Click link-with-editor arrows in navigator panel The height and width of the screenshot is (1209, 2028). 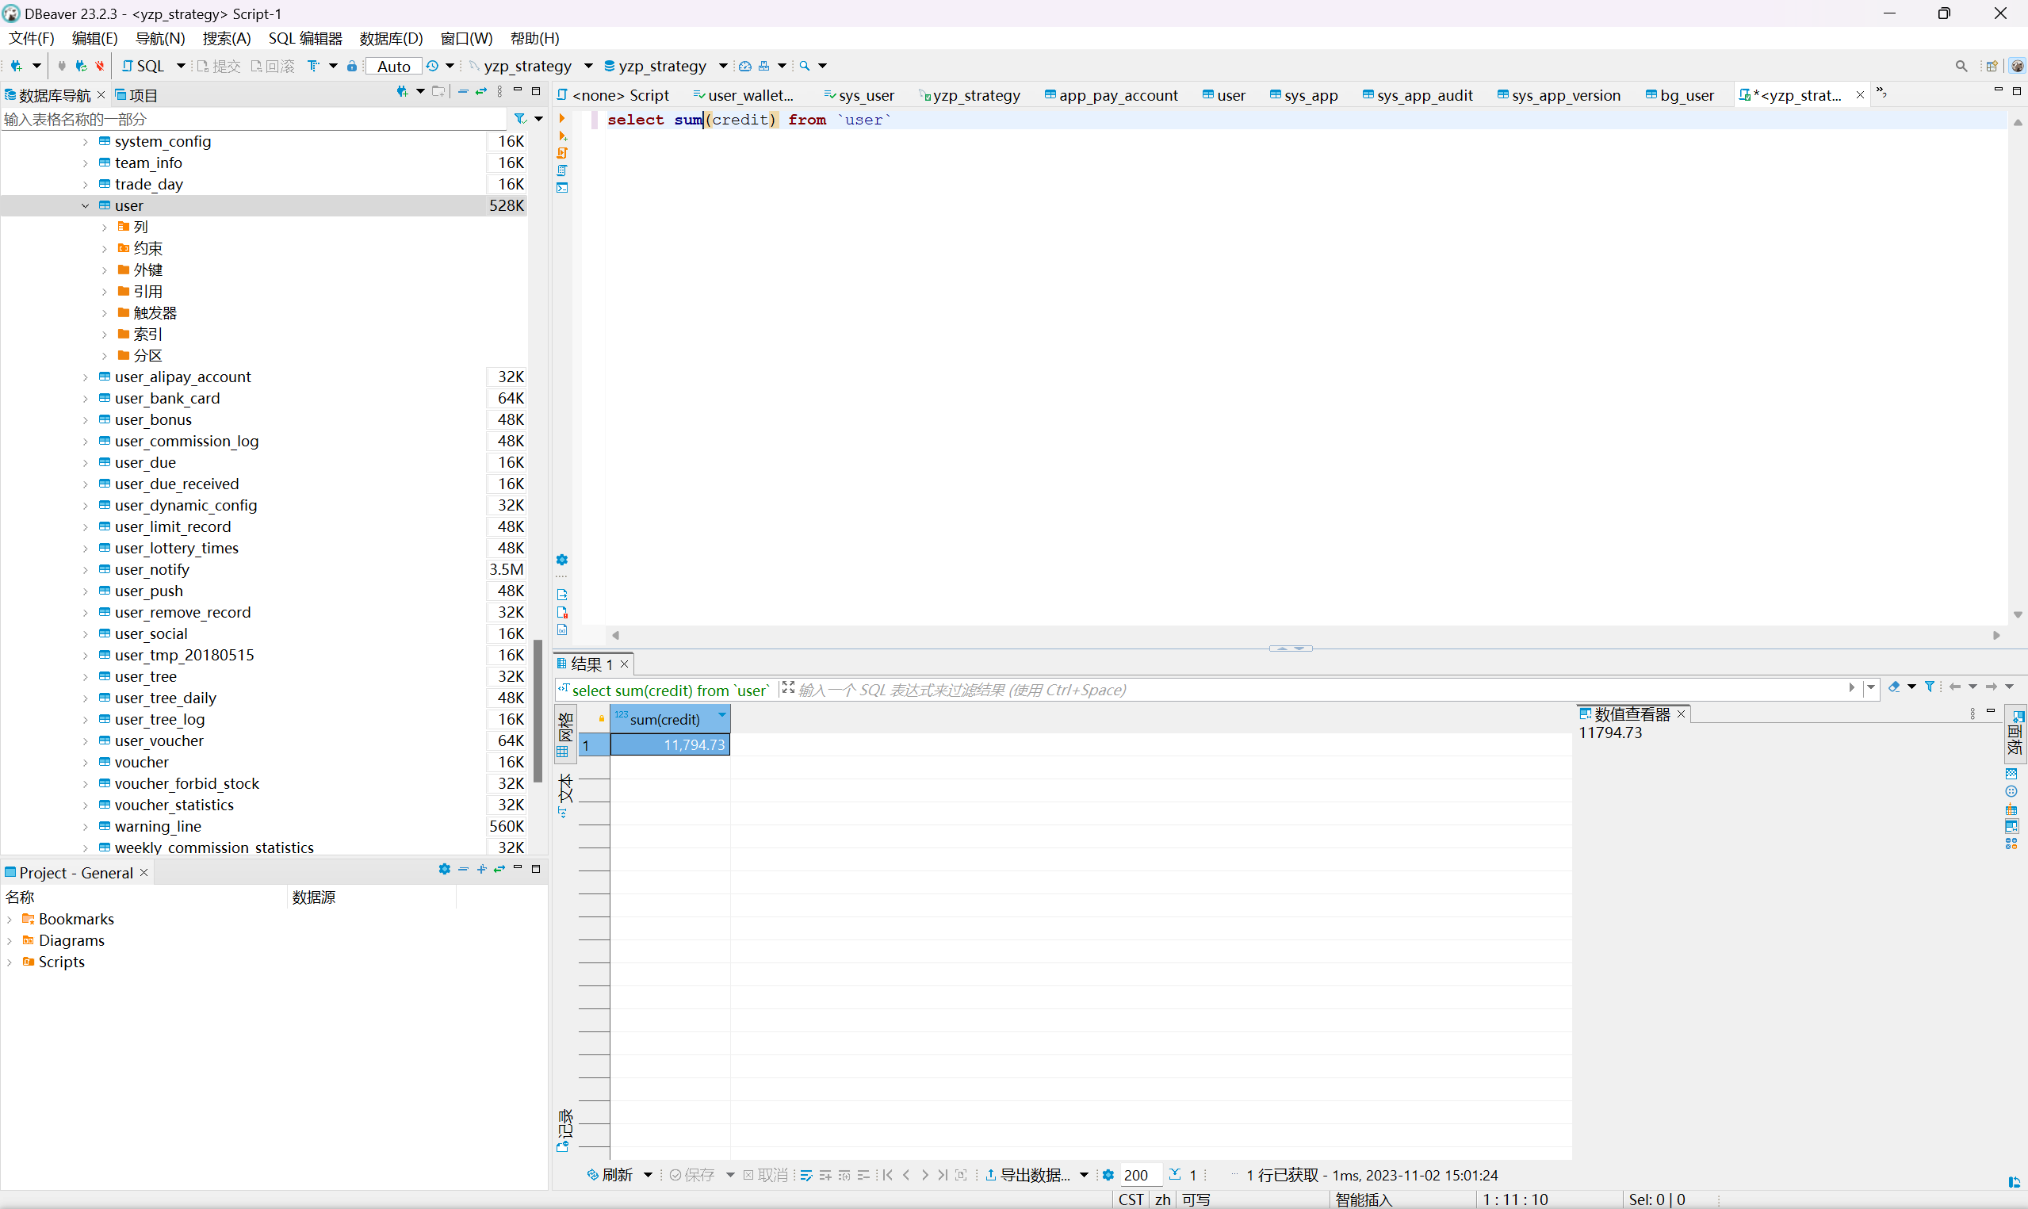[x=481, y=92]
